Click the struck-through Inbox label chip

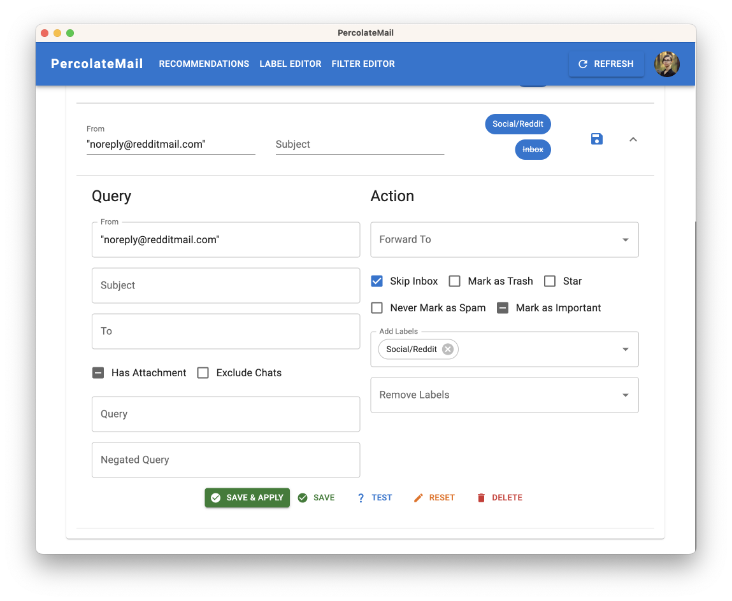[x=533, y=150]
